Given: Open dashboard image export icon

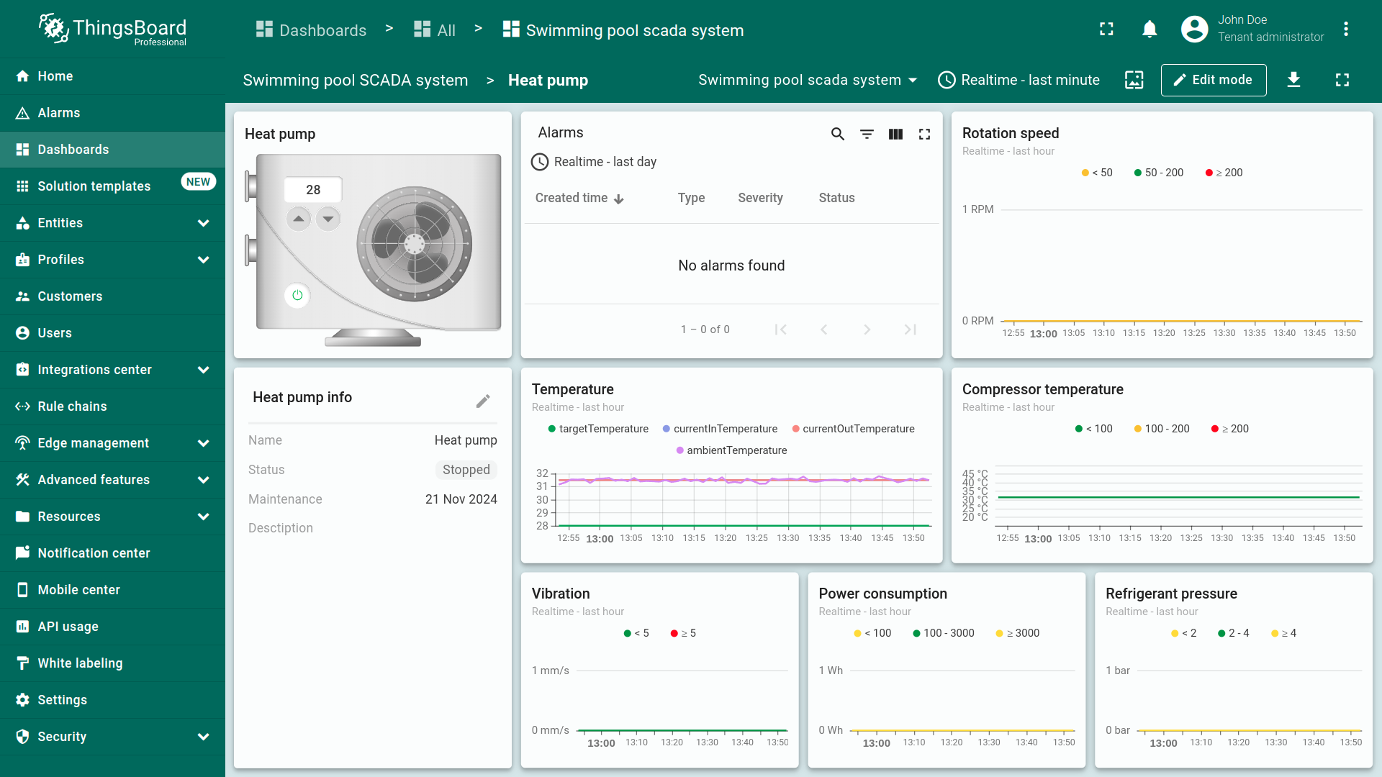Looking at the screenshot, I should pyautogui.click(x=1134, y=80).
